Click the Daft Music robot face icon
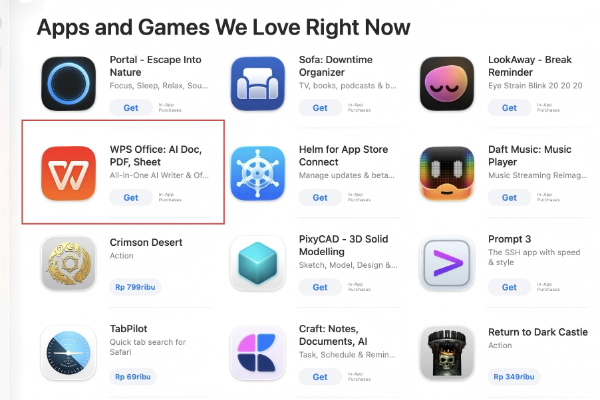This screenshot has width=600, height=400. coord(447,173)
